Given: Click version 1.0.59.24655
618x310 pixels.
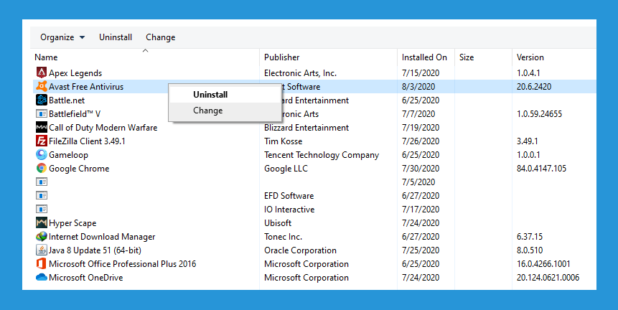Looking at the screenshot, I should pos(539,114).
